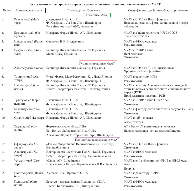The height and width of the screenshot is (191, 194).
Task: Click 'Аллергология' application area
Action: pos(133,122)
